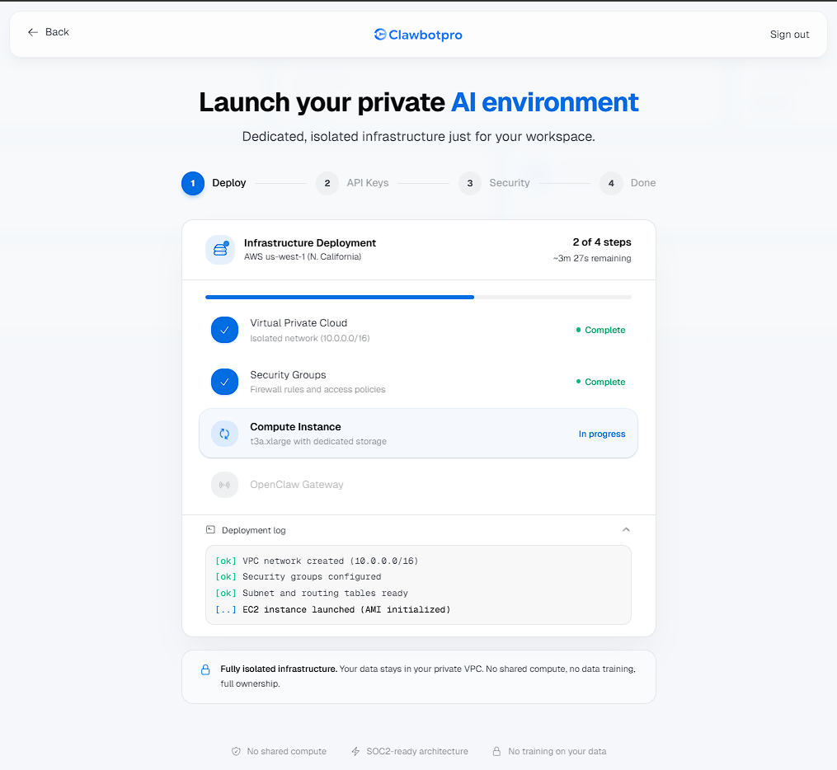This screenshot has height=770, width=837.
Task: Click the Virtual Private Cloud checkmark
Action: [224, 330]
